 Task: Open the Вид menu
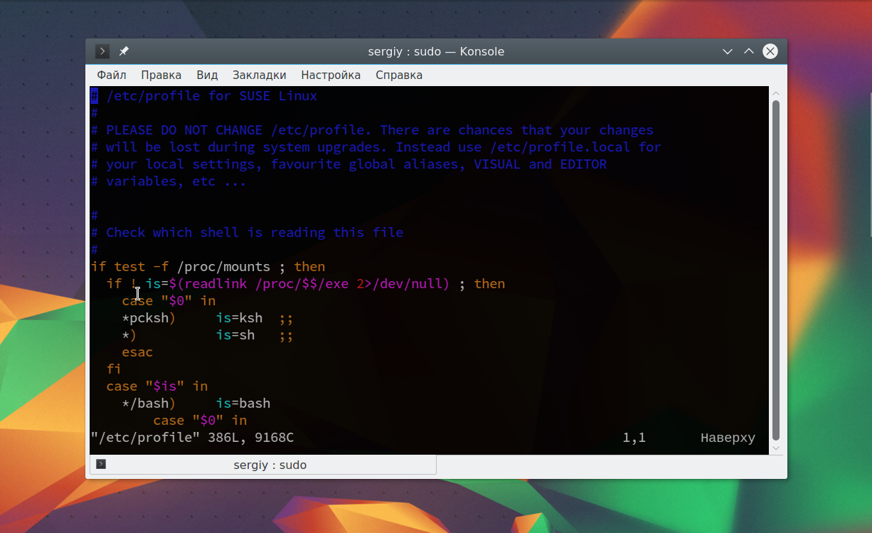click(206, 74)
